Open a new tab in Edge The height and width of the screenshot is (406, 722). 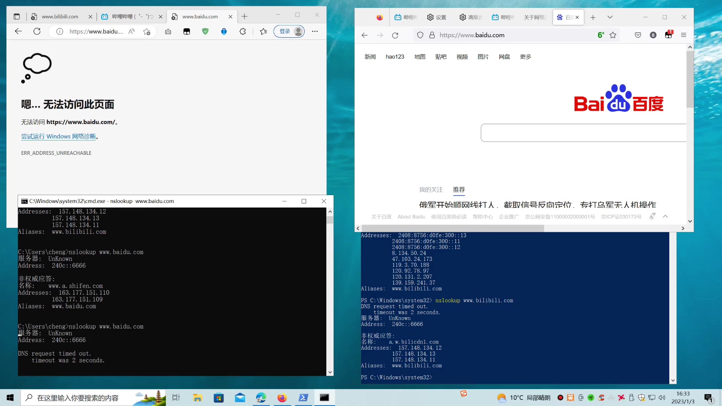pos(244,17)
